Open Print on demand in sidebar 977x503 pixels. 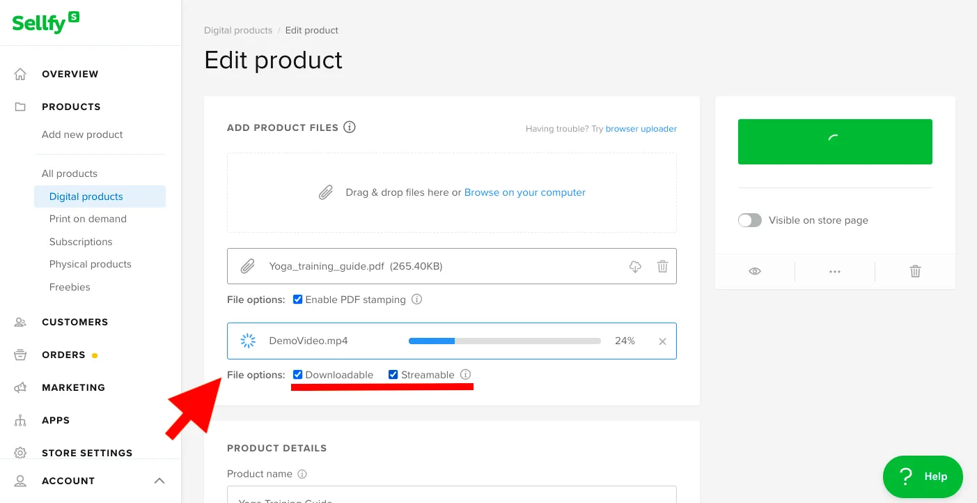click(x=88, y=219)
